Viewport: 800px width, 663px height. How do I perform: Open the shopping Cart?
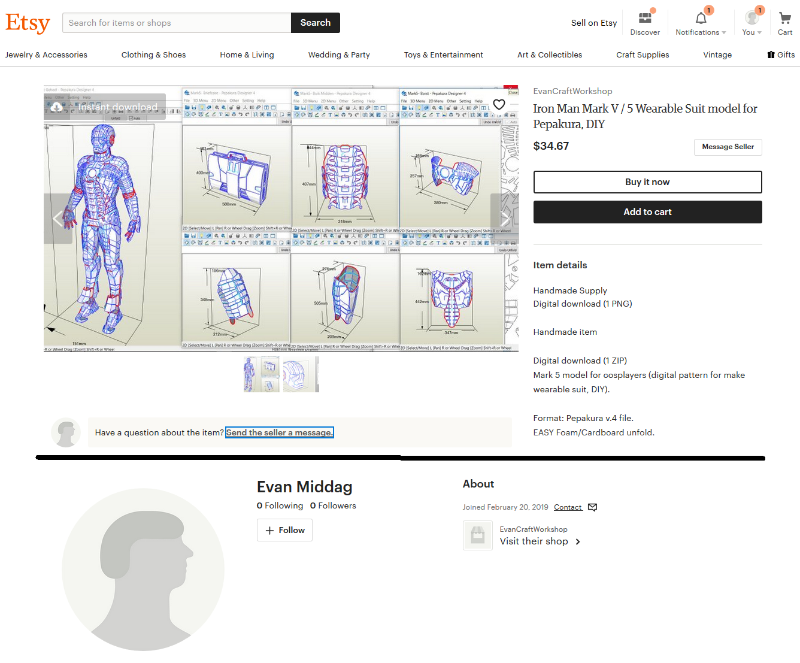click(x=785, y=18)
